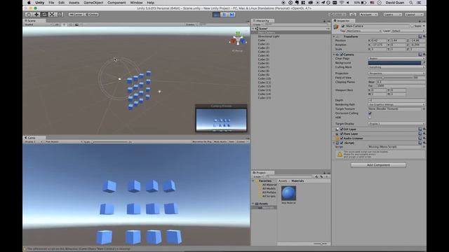Select the Rotate tool in toolbar
The width and height of the screenshot is (449, 252).
pos(44,14)
